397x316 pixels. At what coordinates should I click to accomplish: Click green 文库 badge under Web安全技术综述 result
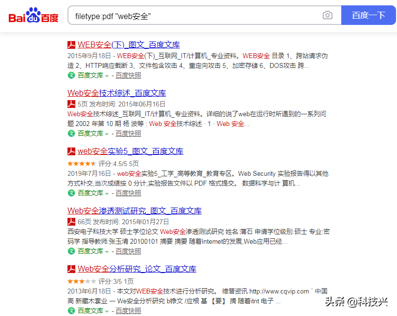pyautogui.click(x=71, y=133)
